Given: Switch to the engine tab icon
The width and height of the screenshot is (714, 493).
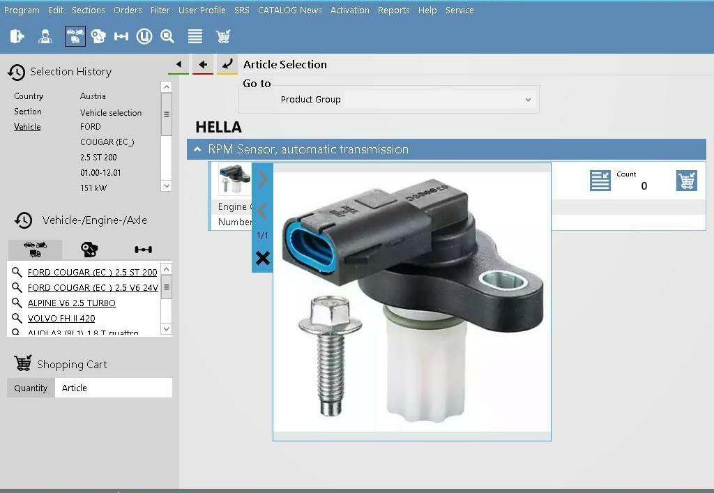Looking at the screenshot, I should [89, 250].
